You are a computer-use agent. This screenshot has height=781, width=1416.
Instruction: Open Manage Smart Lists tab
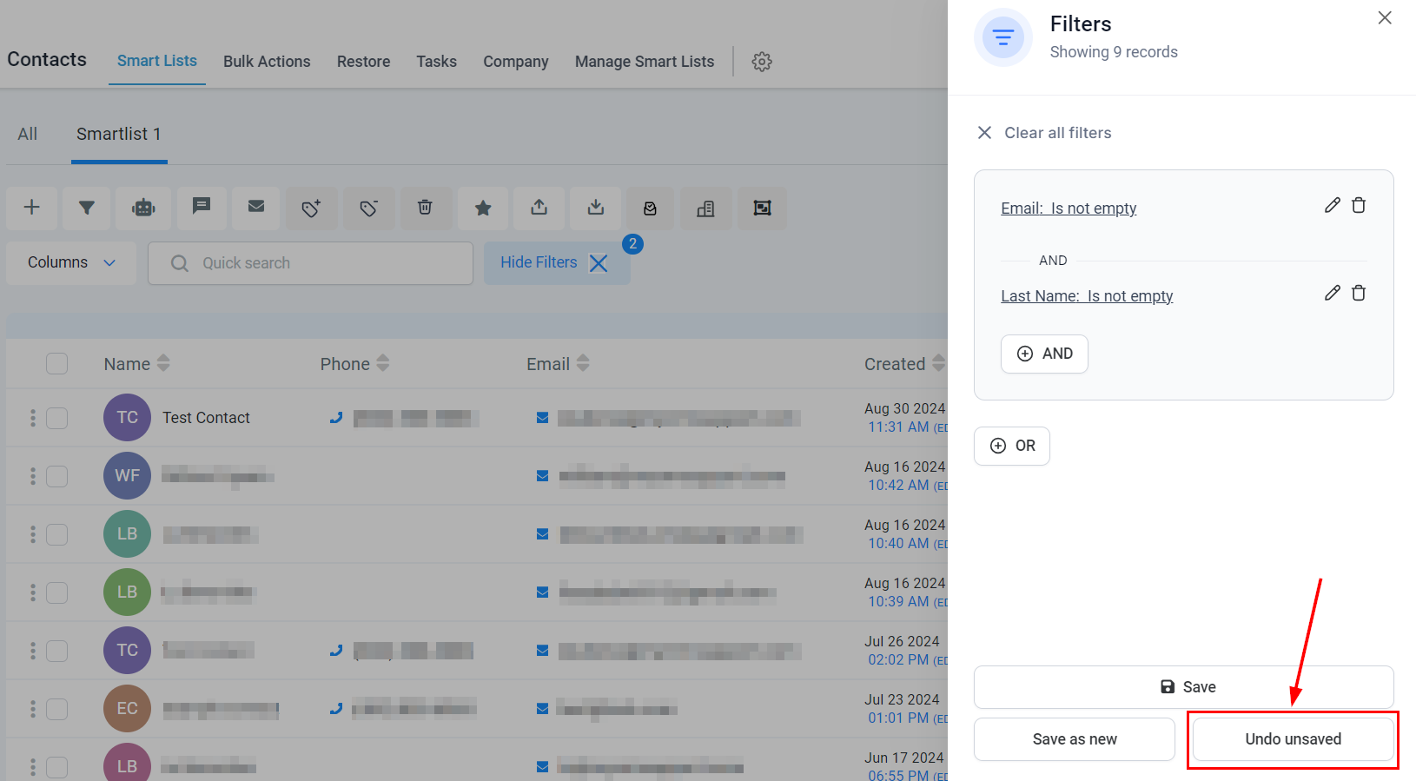pos(645,62)
